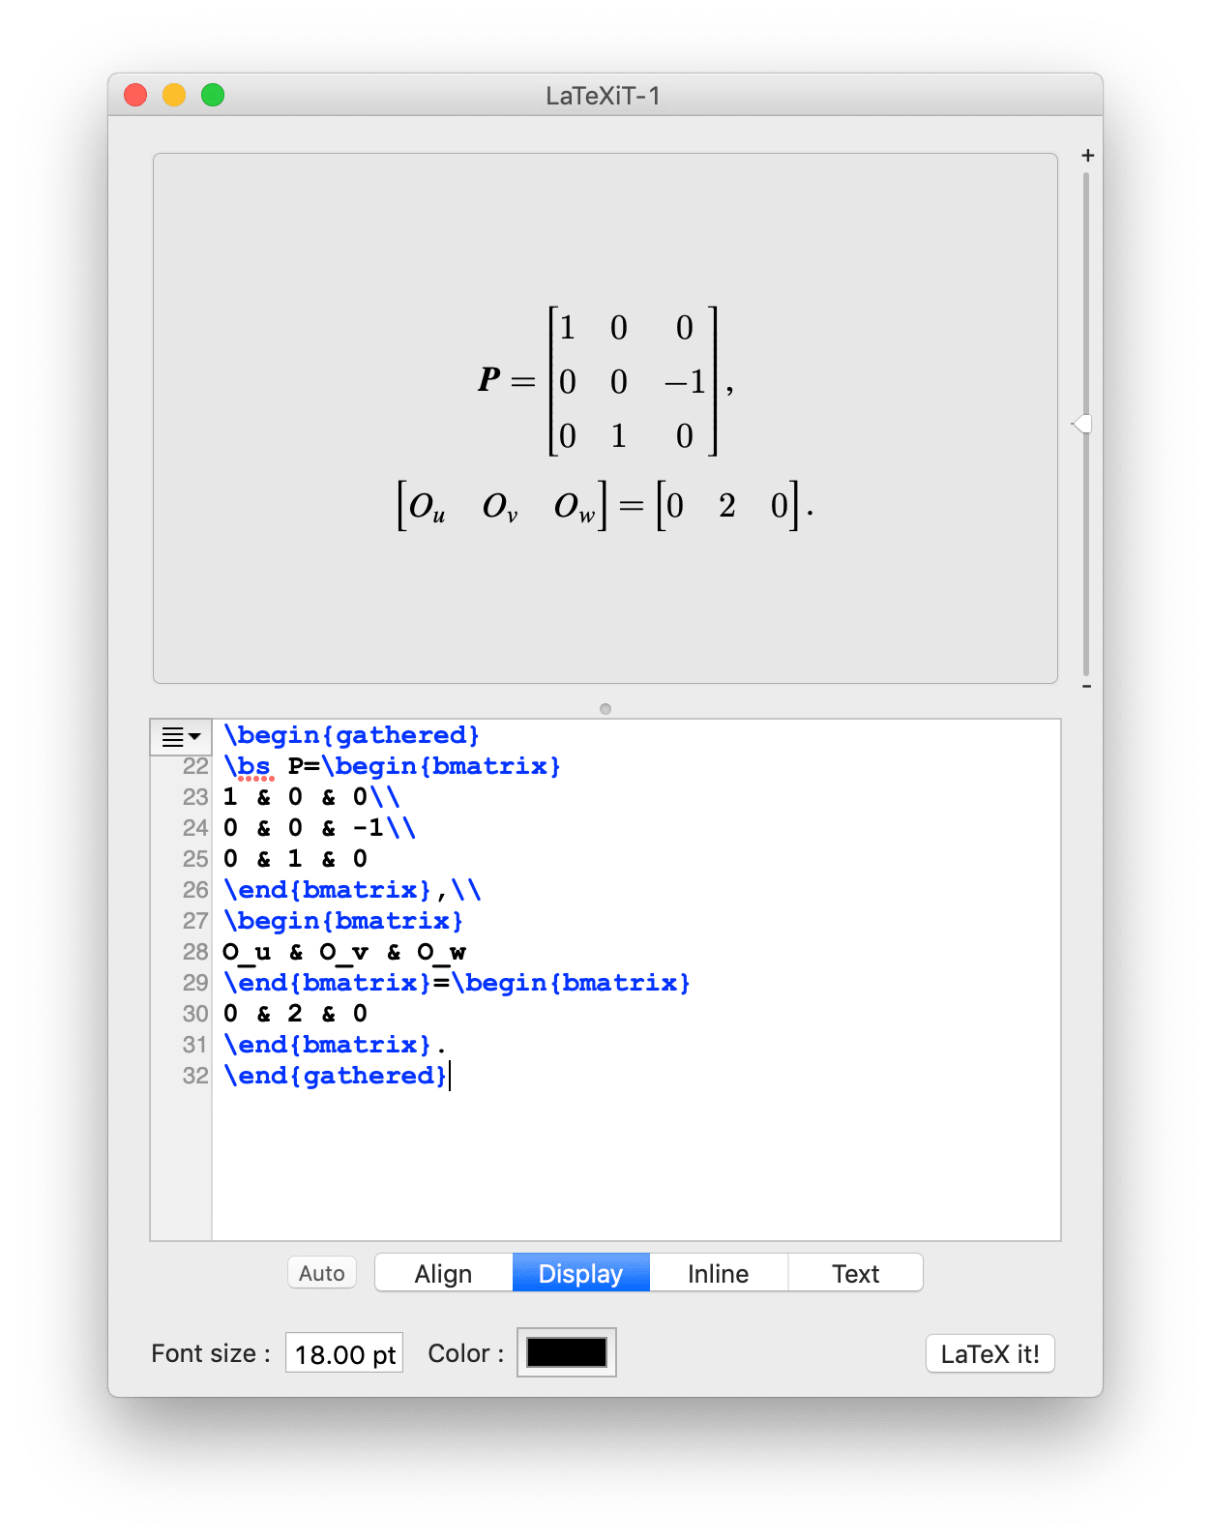Click line \end{bmatrix}=\begin{bmatrix}
The image size is (1211, 1540).
(457, 983)
